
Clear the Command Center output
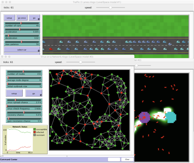point(127,159)
